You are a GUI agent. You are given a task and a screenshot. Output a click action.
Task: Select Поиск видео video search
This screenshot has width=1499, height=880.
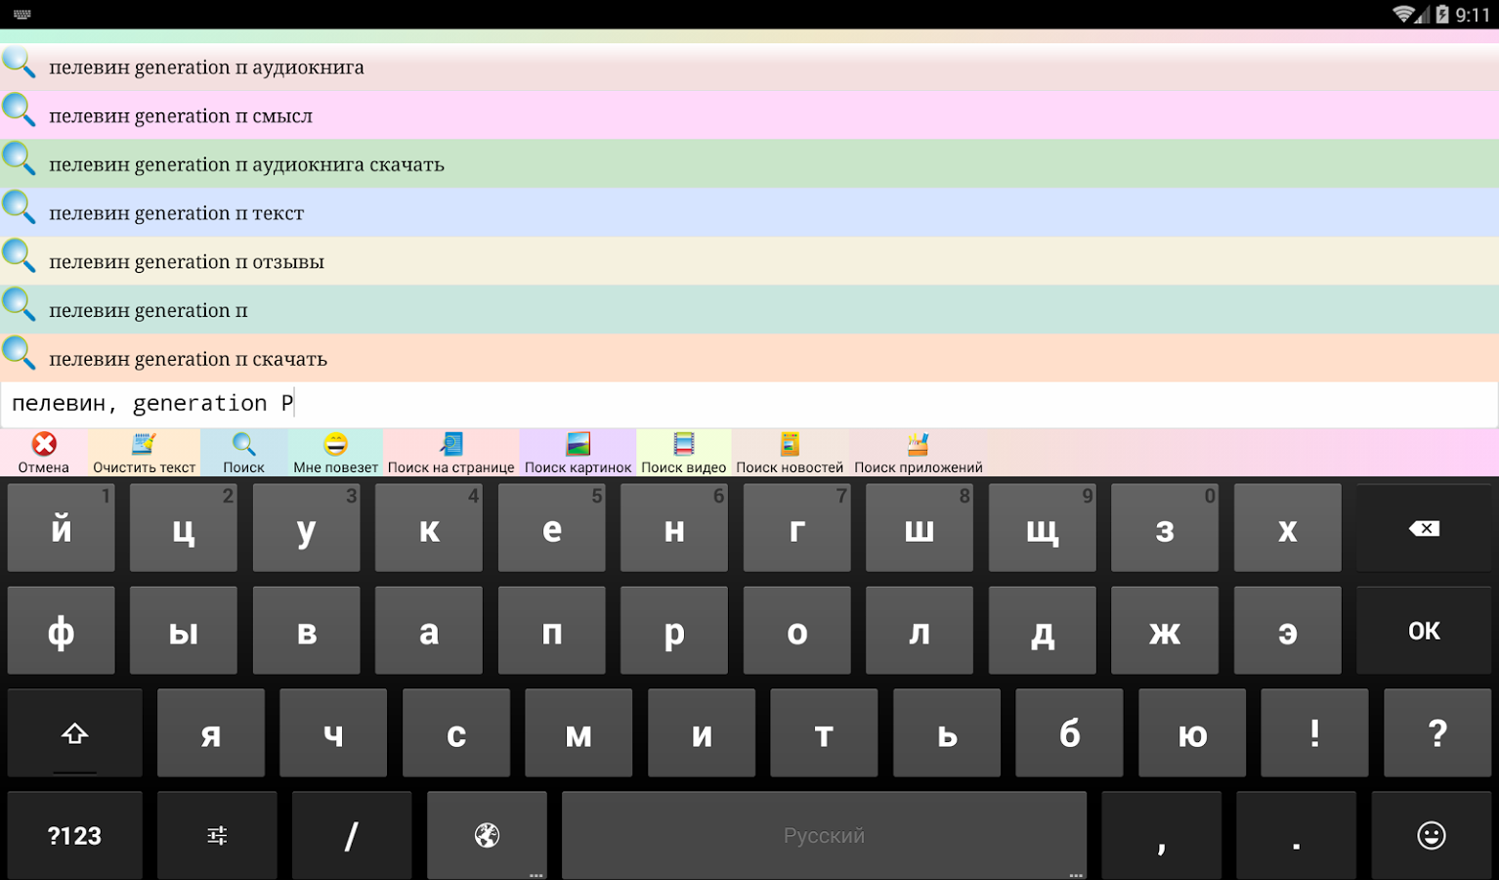click(x=683, y=445)
